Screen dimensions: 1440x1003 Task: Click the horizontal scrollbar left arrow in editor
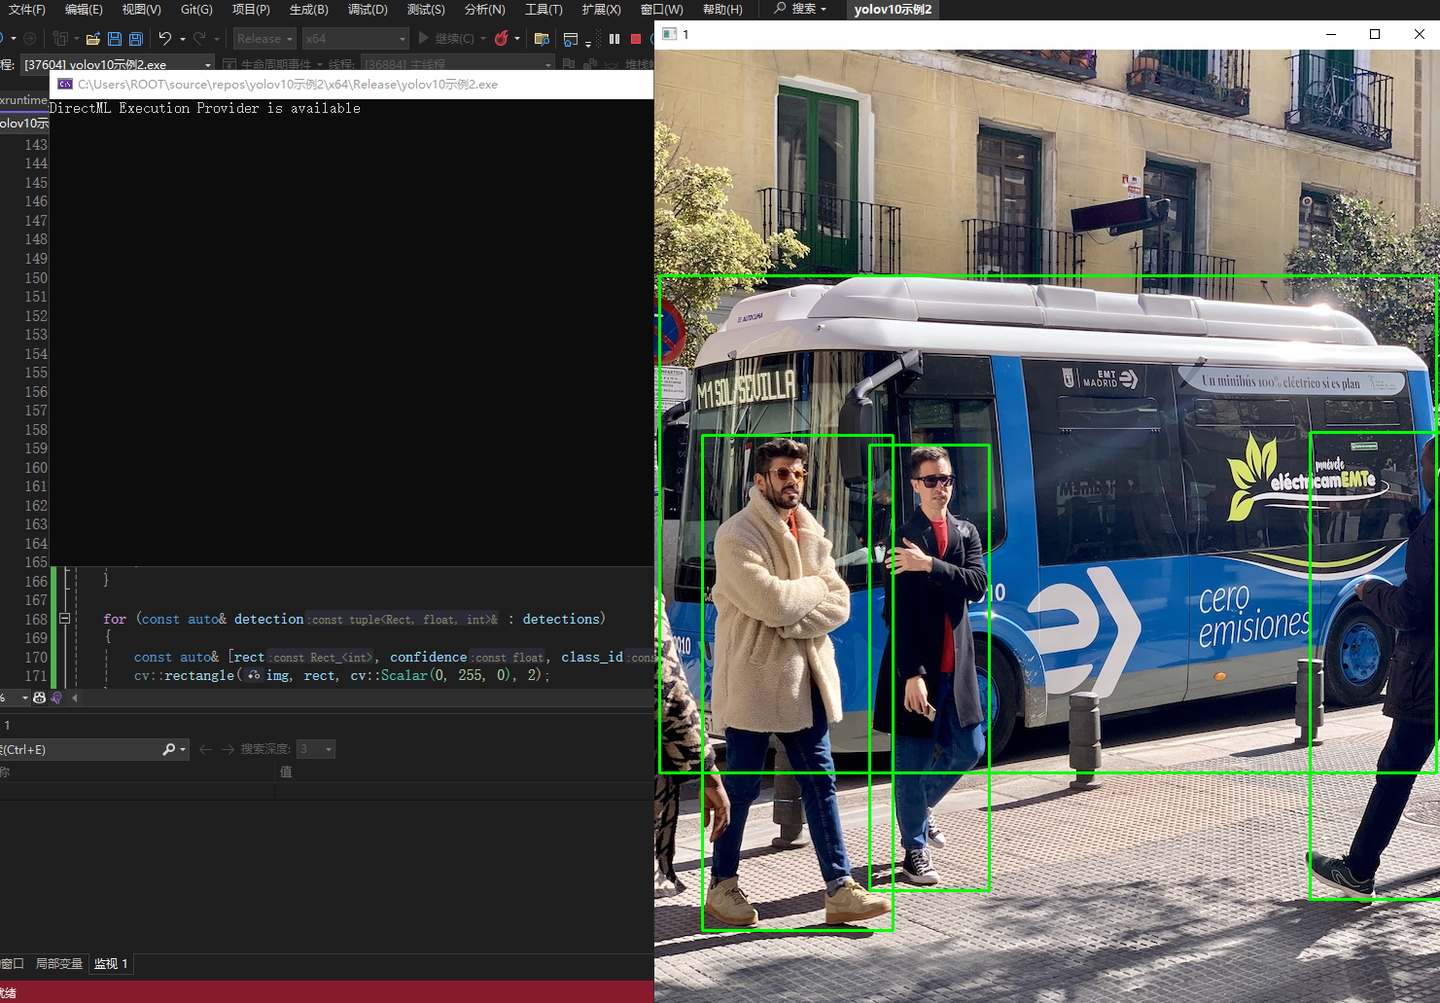(75, 698)
